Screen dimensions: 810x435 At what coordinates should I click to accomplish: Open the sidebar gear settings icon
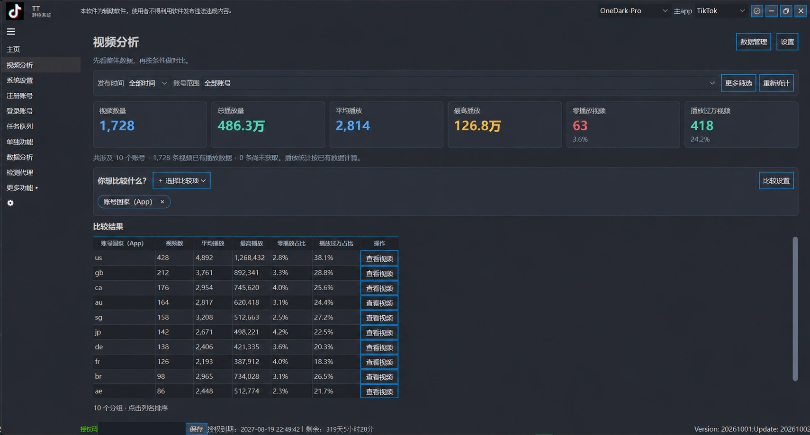tap(10, 203)
